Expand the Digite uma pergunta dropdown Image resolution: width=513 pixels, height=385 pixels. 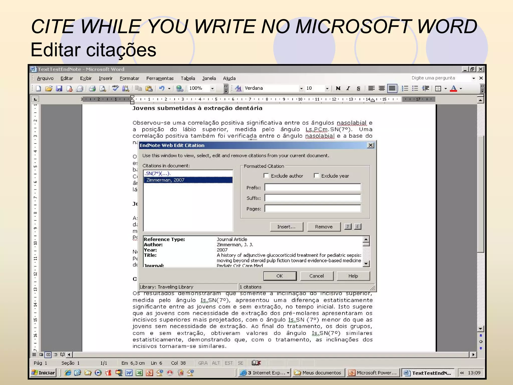pyautogui.click(x=474, y=78)
